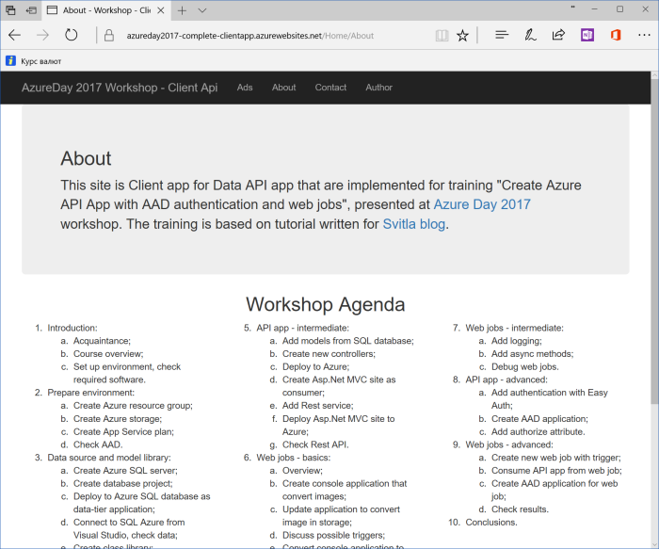Click the browser Forward arrow
659x549 pixels.
click(x=43, y=35)
